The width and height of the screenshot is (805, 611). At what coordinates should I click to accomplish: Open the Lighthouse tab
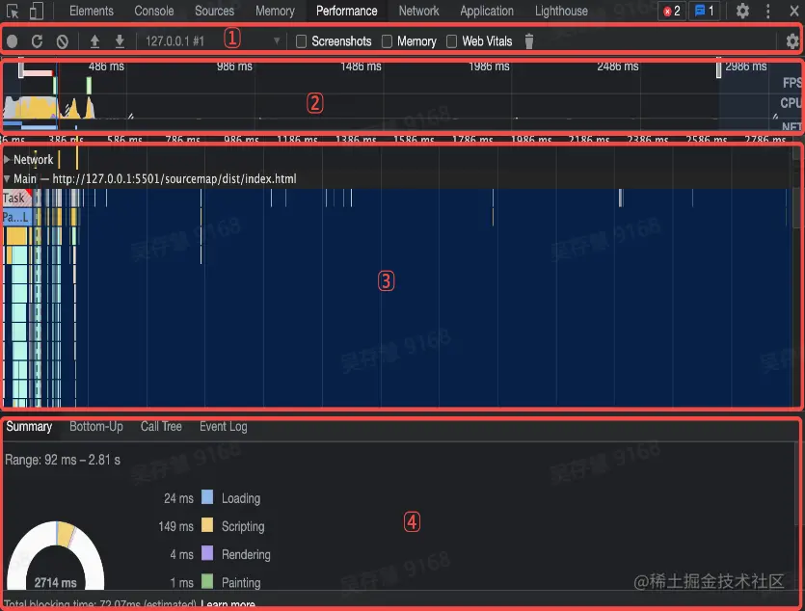point(561,11)
